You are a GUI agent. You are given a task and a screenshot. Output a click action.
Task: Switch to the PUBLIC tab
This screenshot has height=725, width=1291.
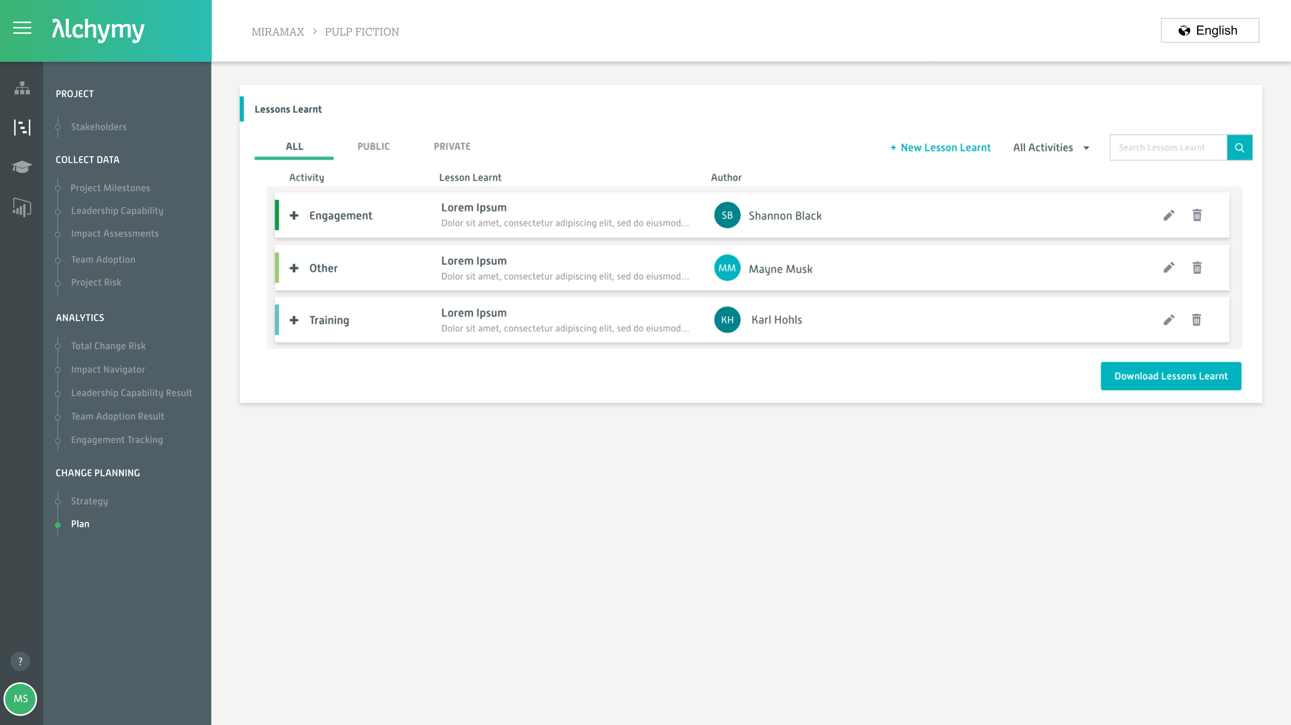tap(374, 147)
